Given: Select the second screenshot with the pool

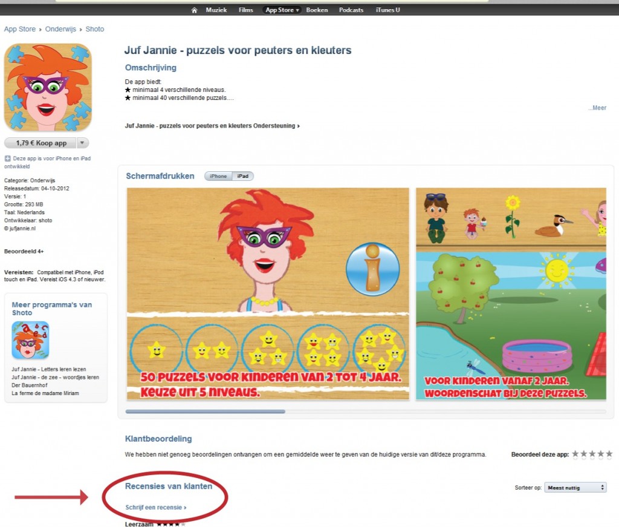Looking at the screenshot, I should pos(511,293).
